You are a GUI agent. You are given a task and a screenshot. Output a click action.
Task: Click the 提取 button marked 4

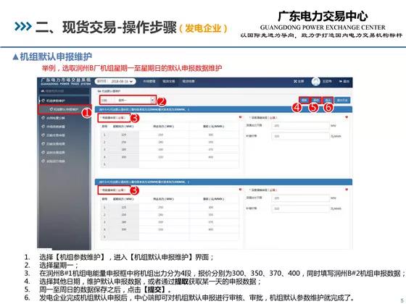[304, 100]
